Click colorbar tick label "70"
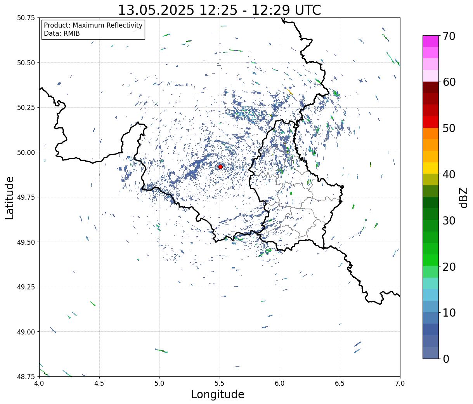Viewport: 473px width, 404px height. click(449, 36)
